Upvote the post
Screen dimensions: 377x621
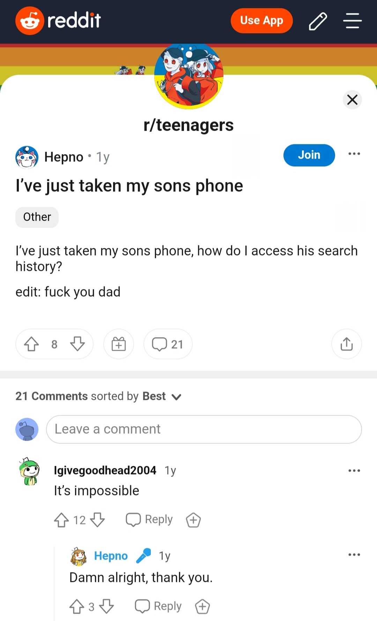[x=31, y=344]
